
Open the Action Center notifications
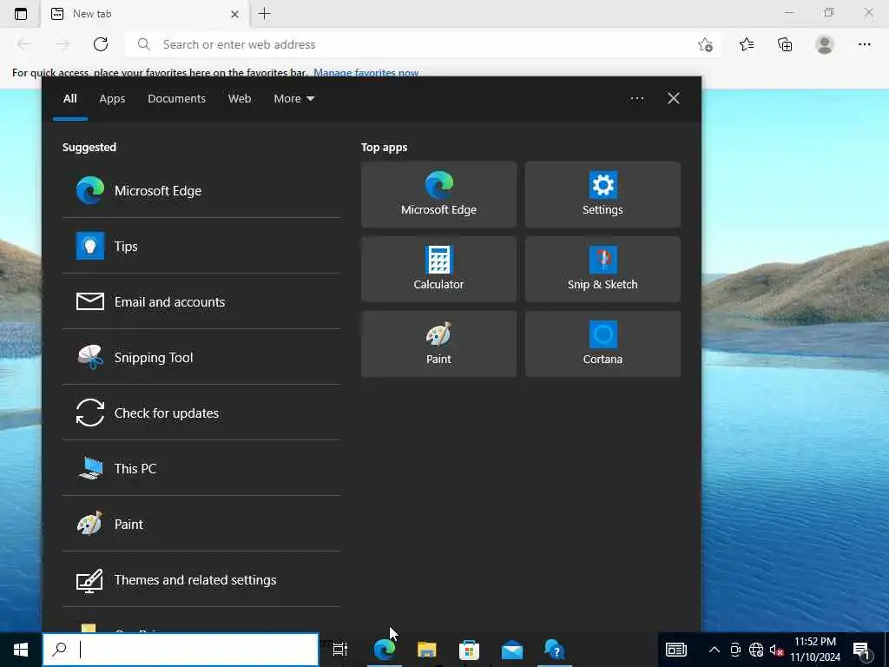pos(863,650)
